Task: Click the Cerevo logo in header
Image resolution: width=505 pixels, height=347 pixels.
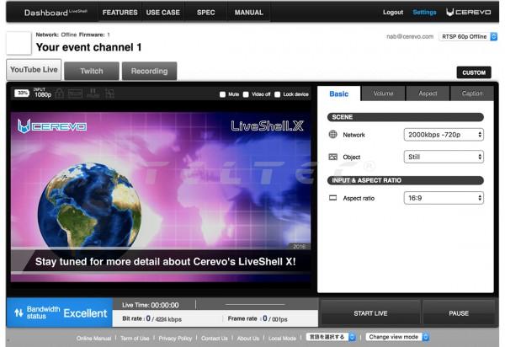Action: [x=468, y=13]
